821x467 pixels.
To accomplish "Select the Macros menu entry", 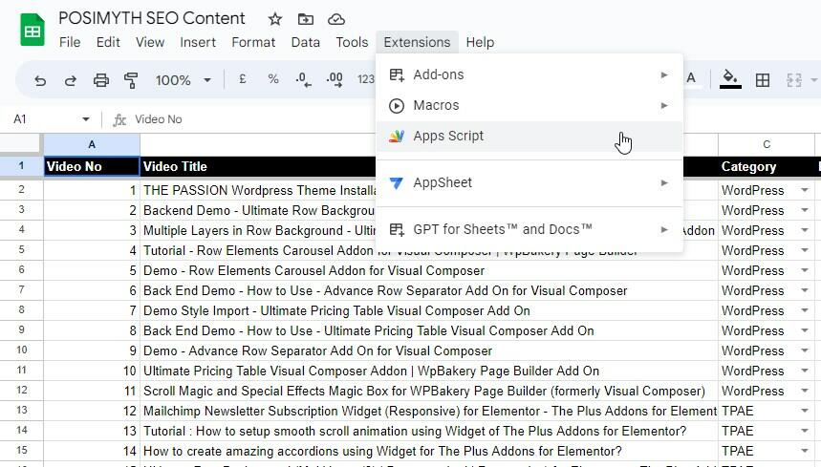I will click(x=529, y=106).
